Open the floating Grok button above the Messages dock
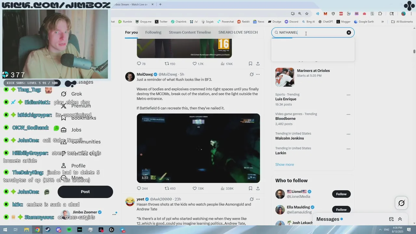This screenshot has width=416, height=234. click(401, 203)
